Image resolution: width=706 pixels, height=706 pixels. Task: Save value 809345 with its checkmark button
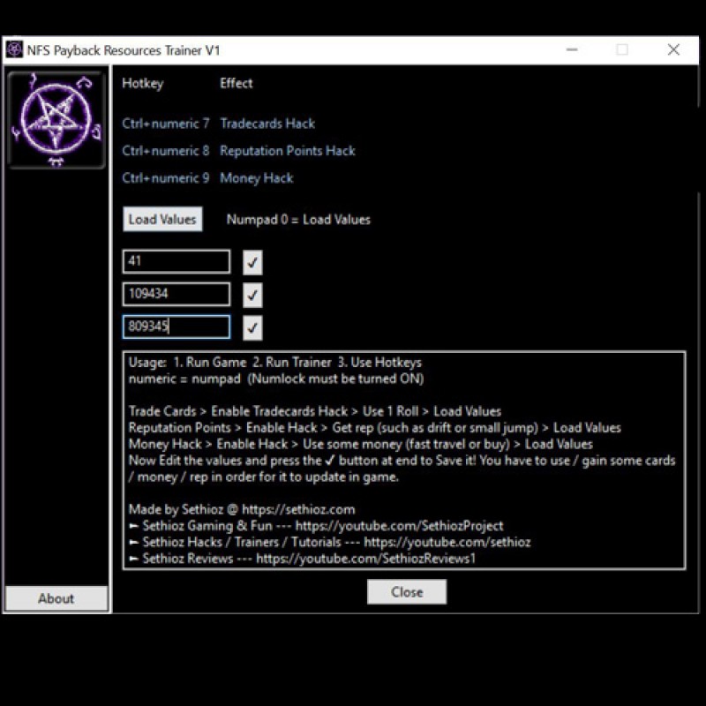(x=252, y=327)
